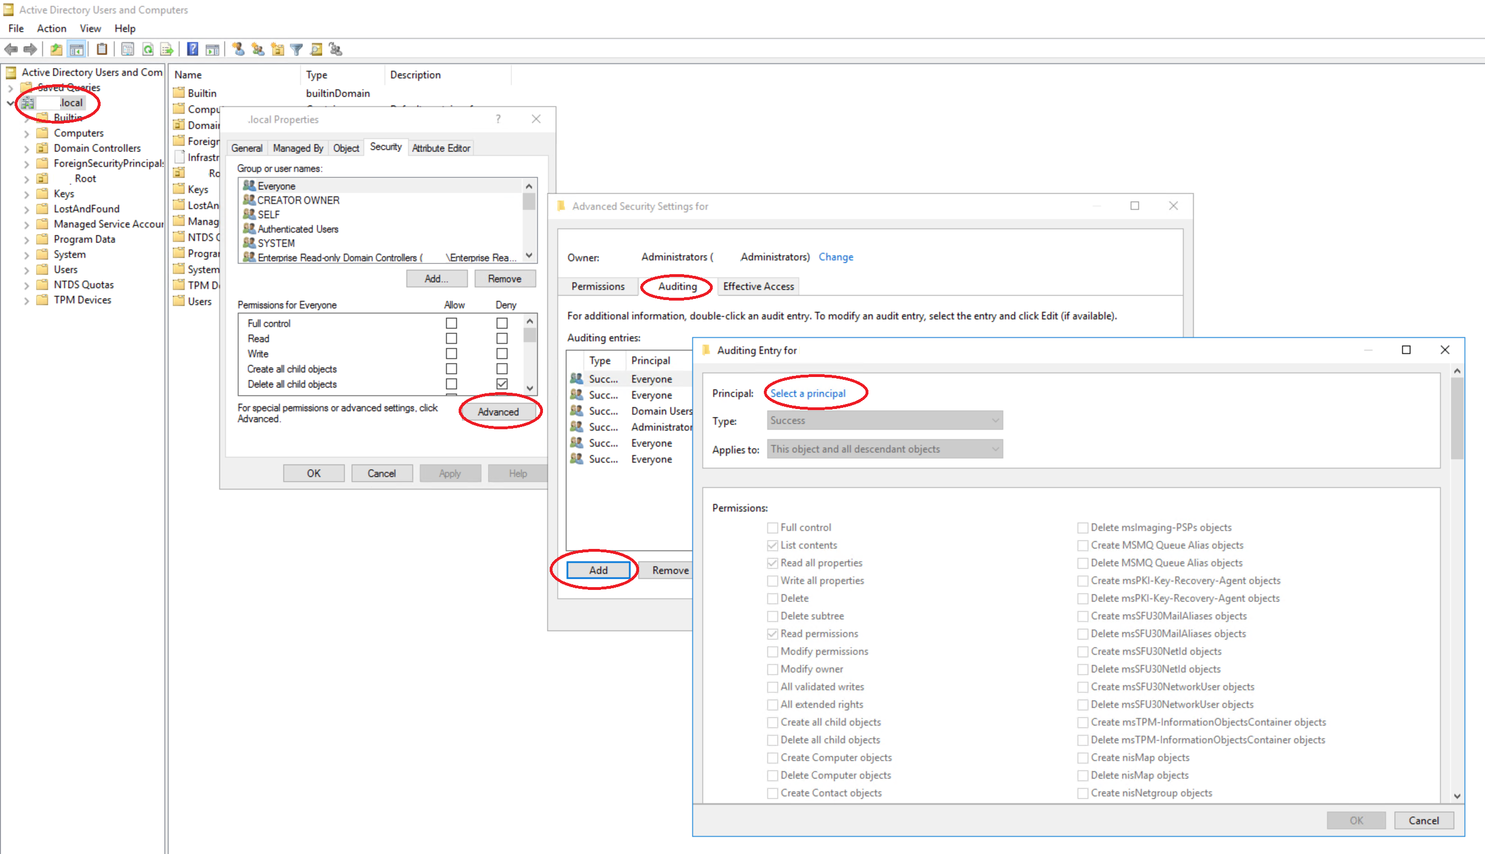Screen dimensions: 1485x854
Task: Switch to the Permissions tab
Action: (x=598, y=286)
